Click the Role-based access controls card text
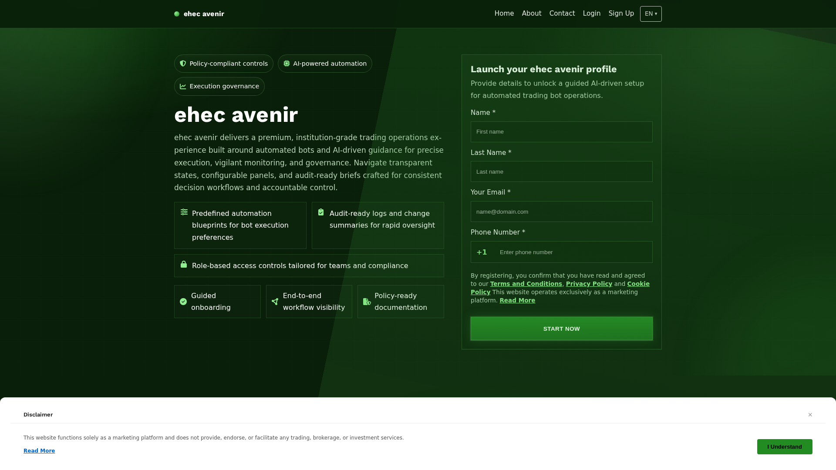The width and height of the screenshot is (836, 470). tap(300, 266)
